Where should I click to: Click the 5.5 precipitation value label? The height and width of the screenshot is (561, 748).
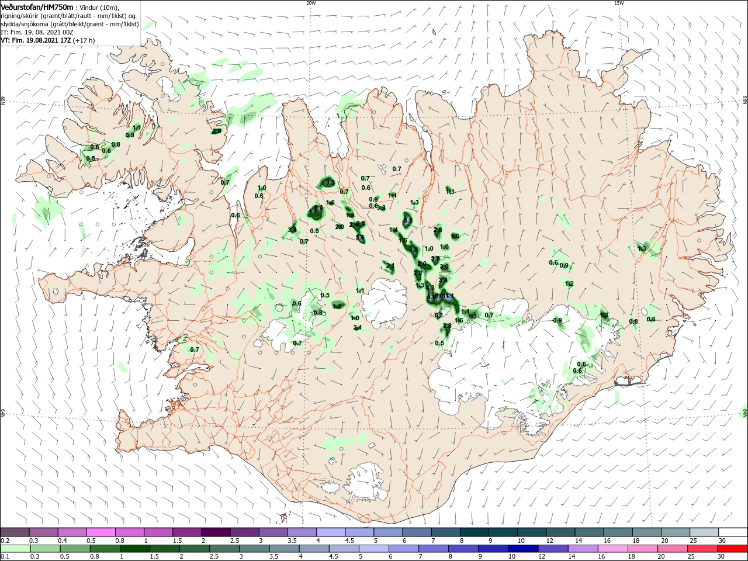click(408, 220)
